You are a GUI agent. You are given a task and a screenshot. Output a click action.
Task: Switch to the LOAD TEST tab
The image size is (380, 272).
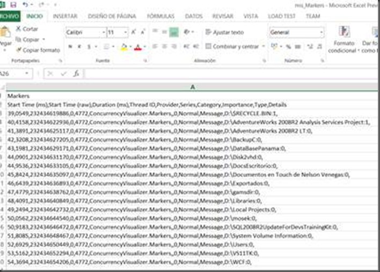click(x=282, y=16)
